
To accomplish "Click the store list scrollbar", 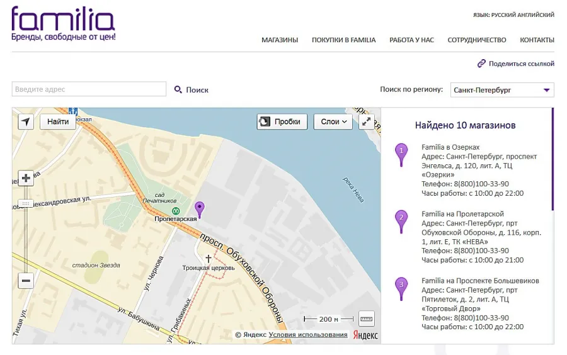I will (x=553, y=159).
